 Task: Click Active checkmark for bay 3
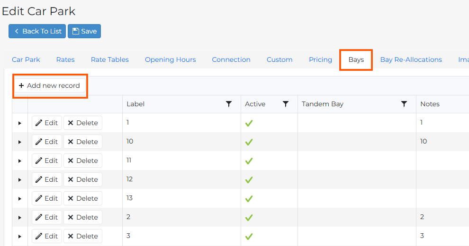[x=249, y=237]
